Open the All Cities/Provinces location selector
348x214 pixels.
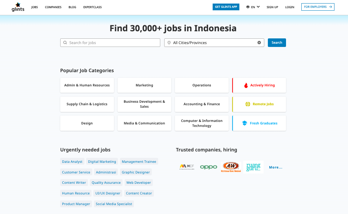(214, 43)
